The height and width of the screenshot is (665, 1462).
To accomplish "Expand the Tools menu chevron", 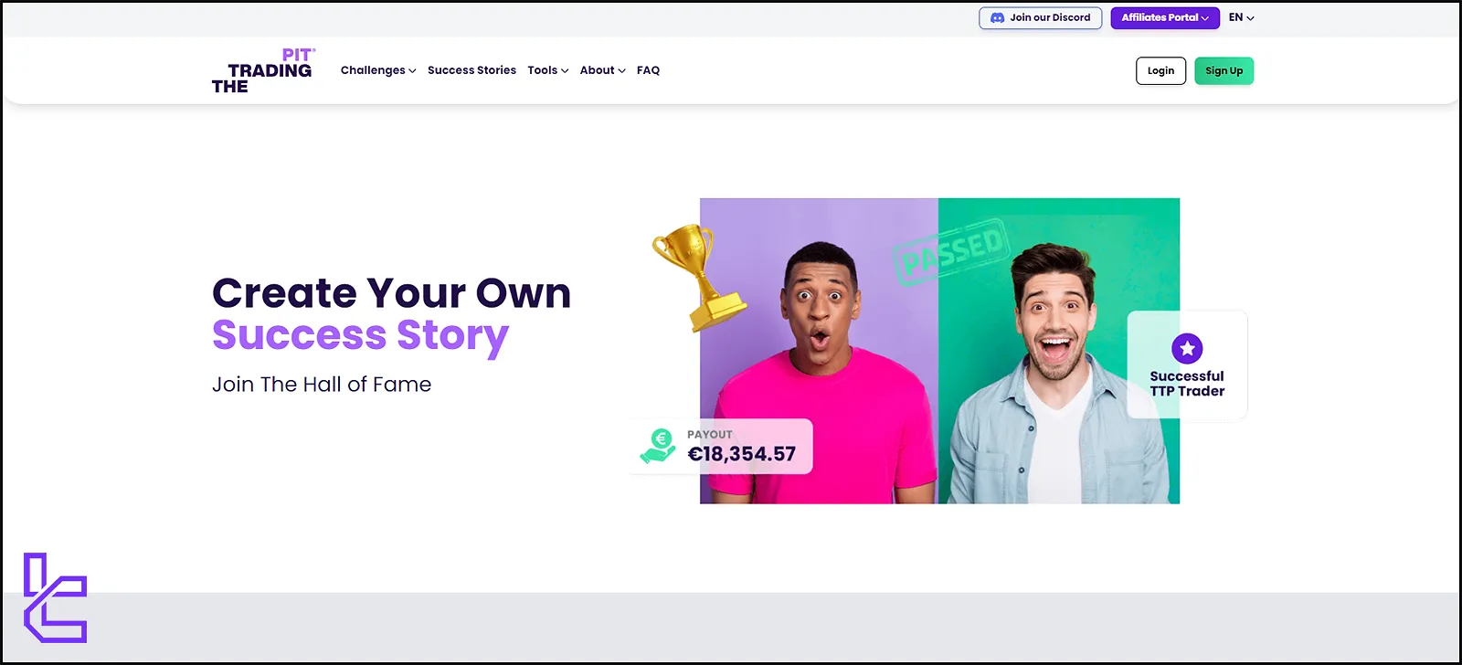I will click(x=565, y=71).
